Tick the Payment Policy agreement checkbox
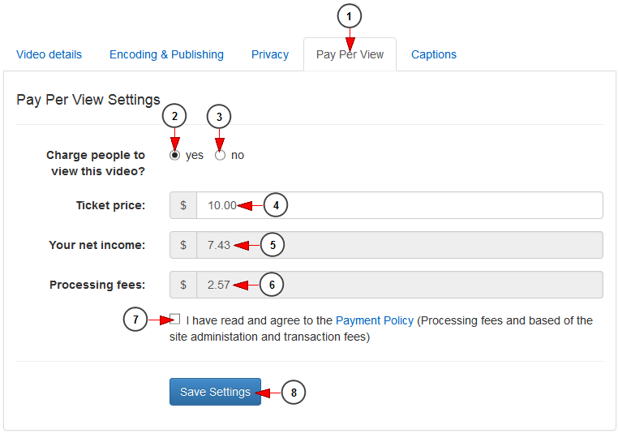This screenshot has height=438, width=618. click(175, 319)
